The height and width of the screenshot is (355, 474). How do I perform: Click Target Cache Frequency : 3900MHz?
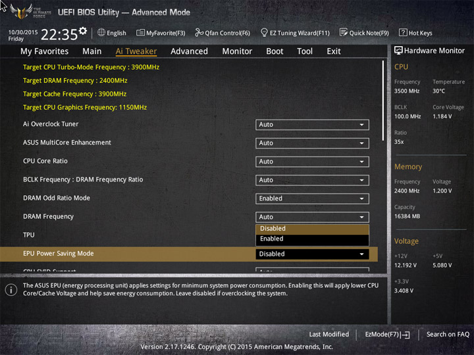point(74,94)
